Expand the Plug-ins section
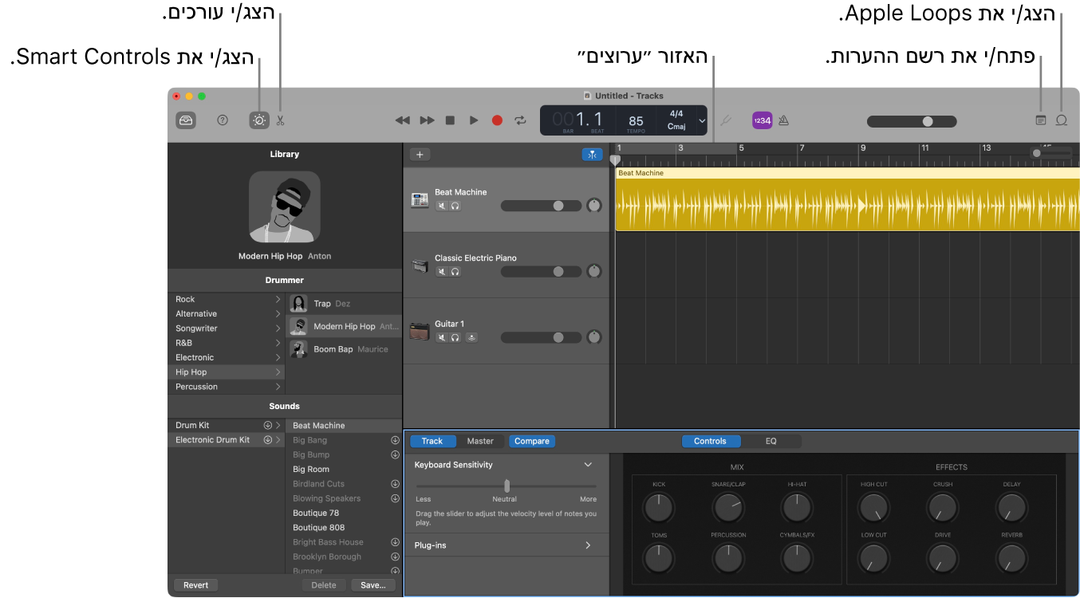 tap(588, 545)
